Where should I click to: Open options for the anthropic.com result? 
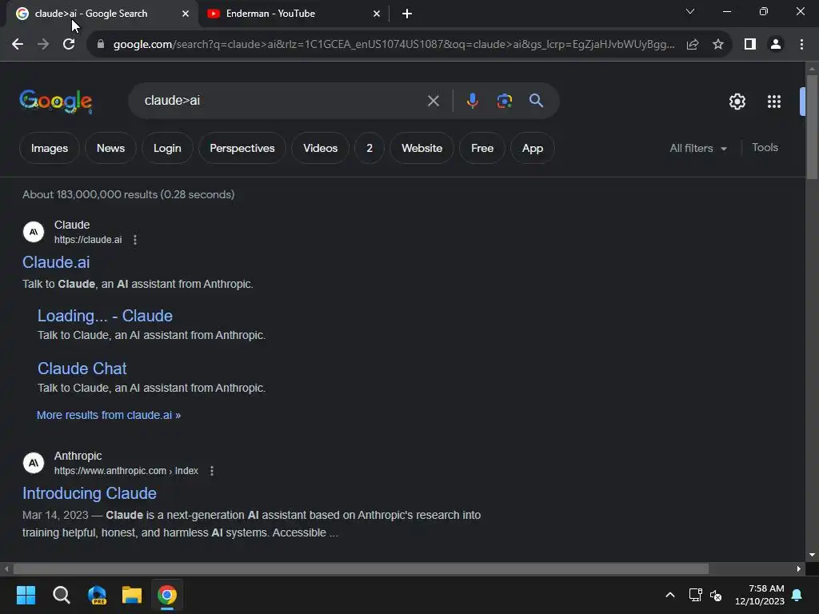[x=211, y=471]
